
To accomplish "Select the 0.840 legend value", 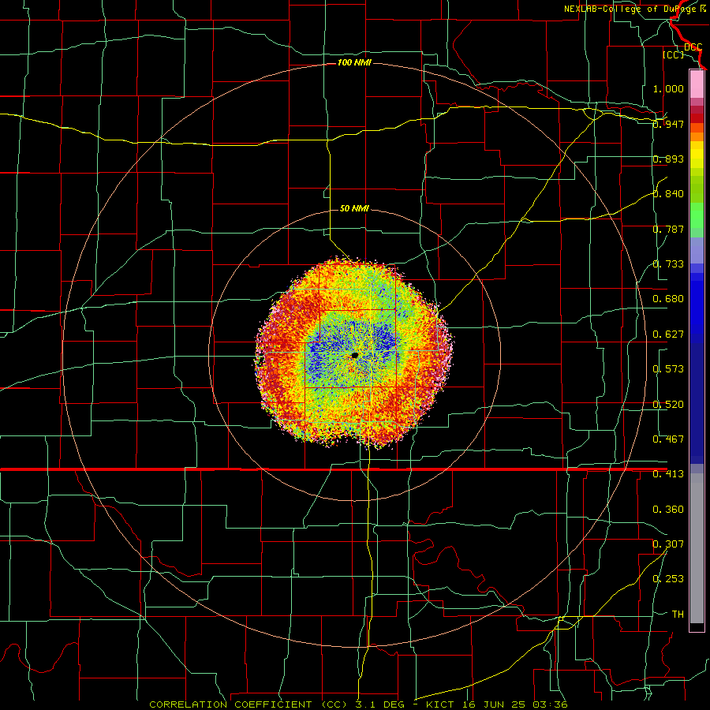I will (x=668, y=194).
